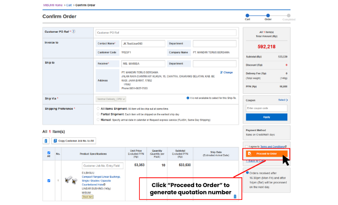Go to MISUMI Home breadcrumb

(53, 5)
